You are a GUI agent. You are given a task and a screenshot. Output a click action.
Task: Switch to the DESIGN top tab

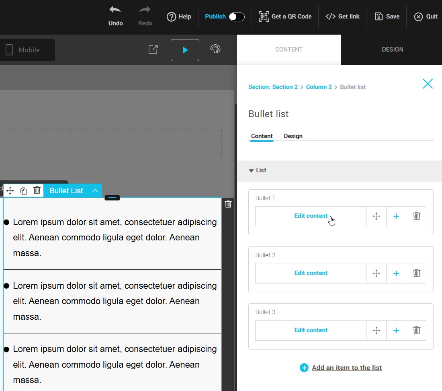(x=392, y=50)
